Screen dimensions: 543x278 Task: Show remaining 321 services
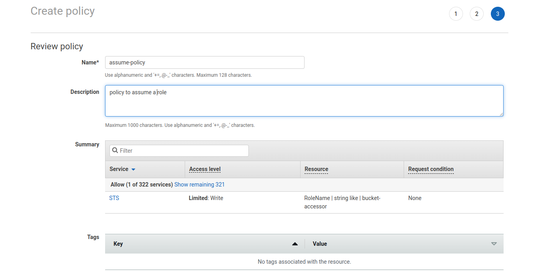(x=199, y=185)
